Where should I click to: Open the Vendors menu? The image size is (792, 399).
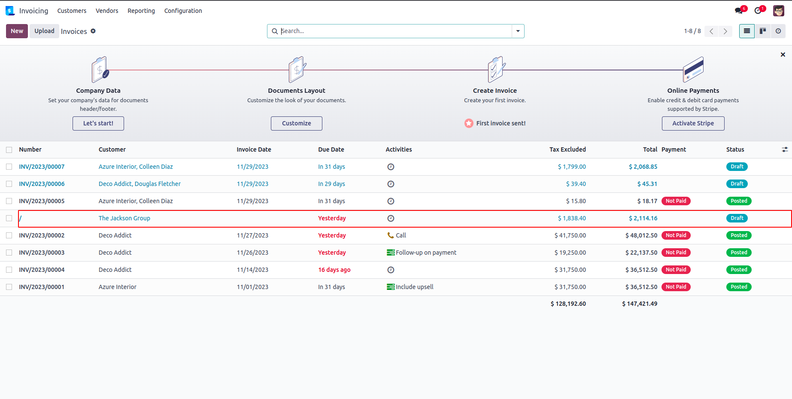(x=107, y=11)
